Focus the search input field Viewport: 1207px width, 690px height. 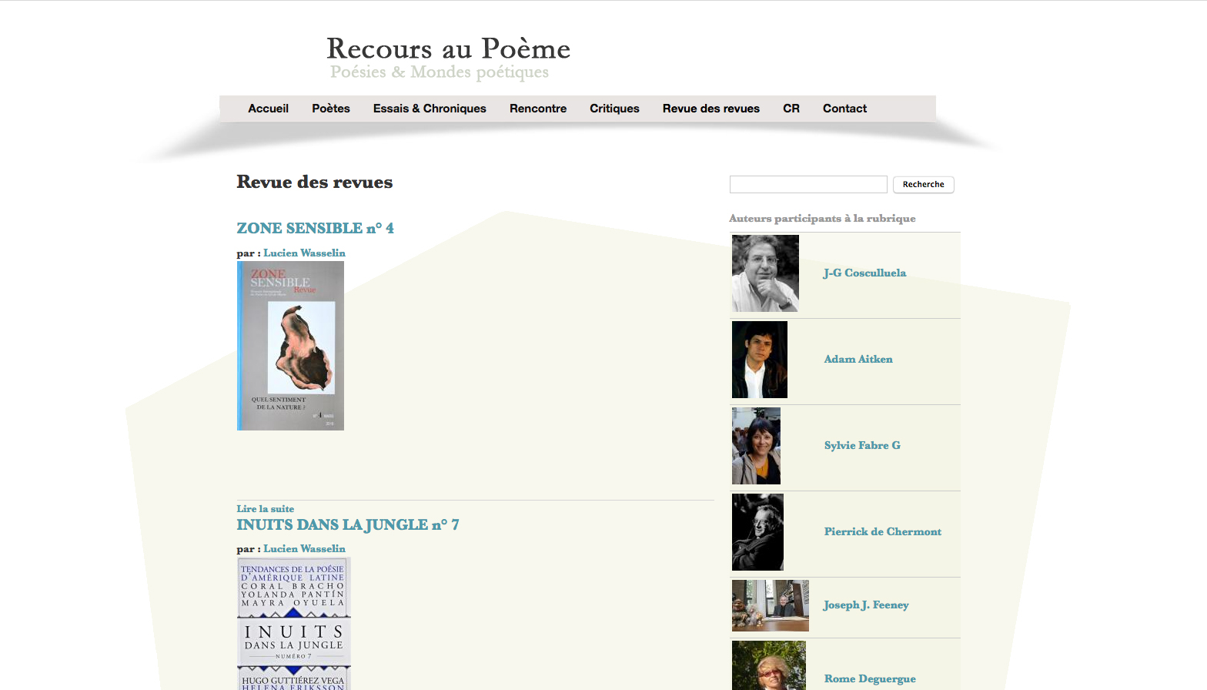[x=808, y=185]
